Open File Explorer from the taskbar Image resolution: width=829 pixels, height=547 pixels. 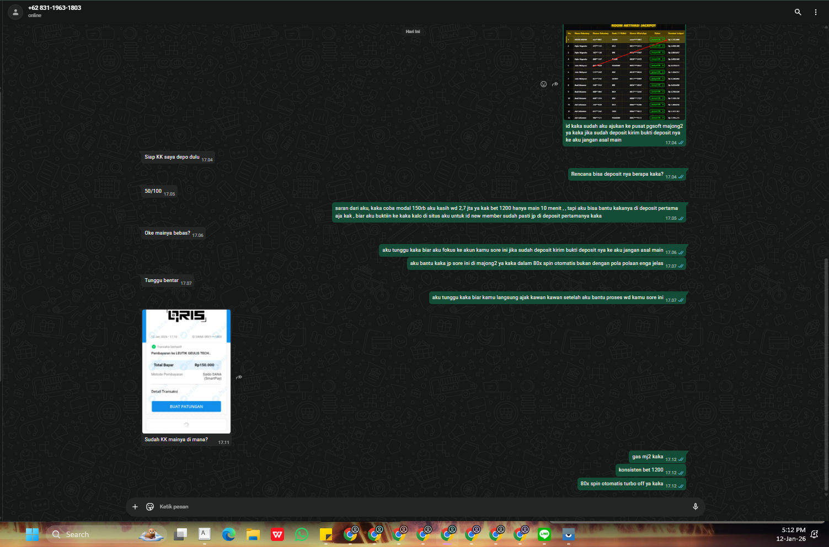click(x=253, y=534)
